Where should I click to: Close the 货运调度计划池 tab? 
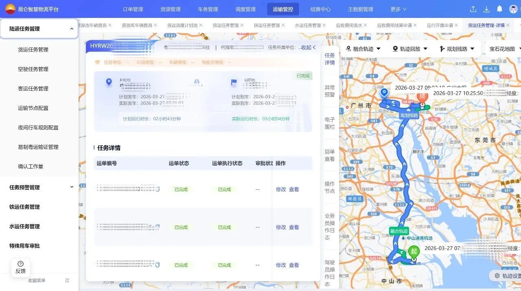point(201,25)
